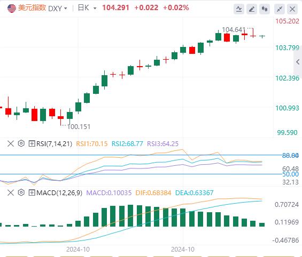The image size is (302, 257).
Task: Expand the RSI panel with plus icon
Action: pos(32,143)
